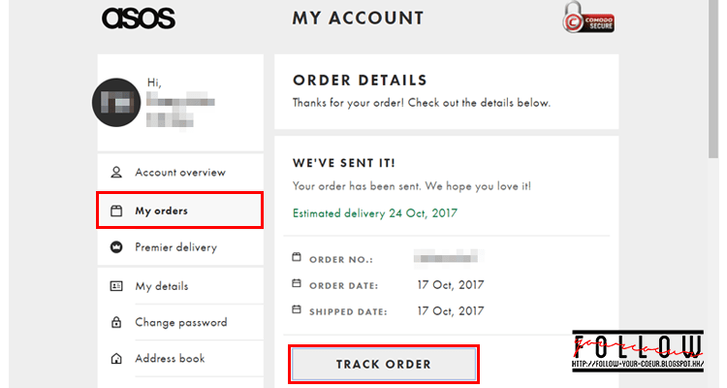Click the Change password lock icon
727x388 pixels.
tap(116, 323)
